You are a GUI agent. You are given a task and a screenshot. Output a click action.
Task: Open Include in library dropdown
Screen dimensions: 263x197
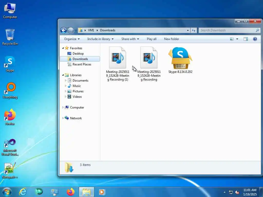coord(100,39)
